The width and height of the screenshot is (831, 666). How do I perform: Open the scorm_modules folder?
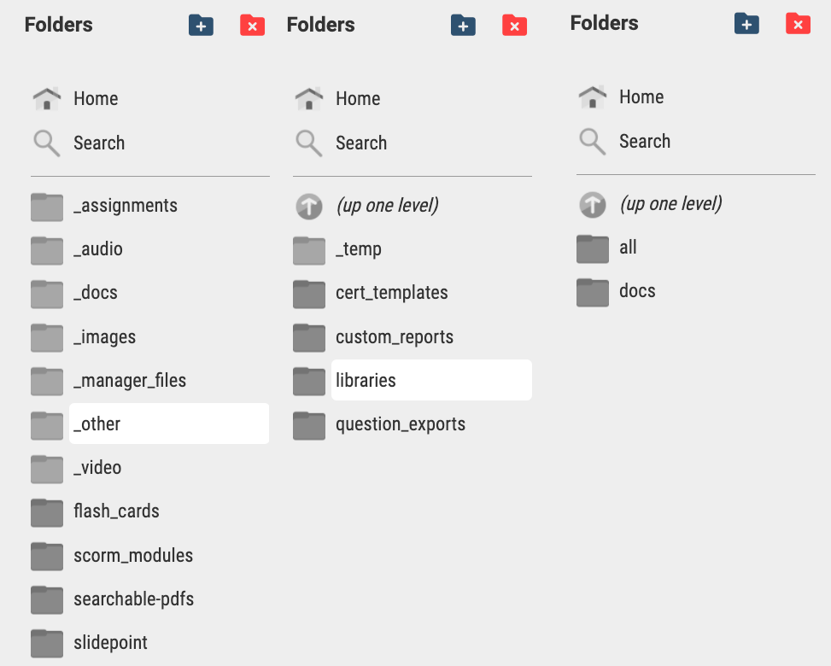(132, 555)
